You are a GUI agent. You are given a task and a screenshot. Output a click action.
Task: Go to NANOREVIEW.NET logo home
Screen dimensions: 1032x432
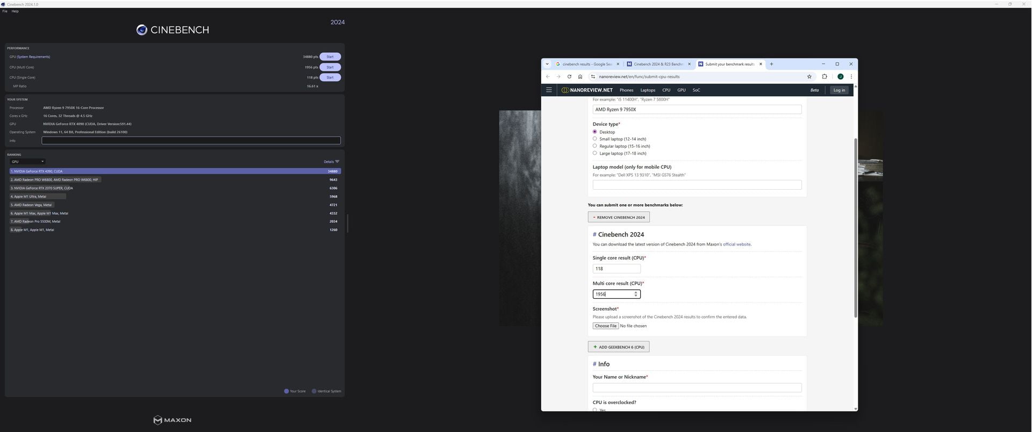(x=587, y=90)
